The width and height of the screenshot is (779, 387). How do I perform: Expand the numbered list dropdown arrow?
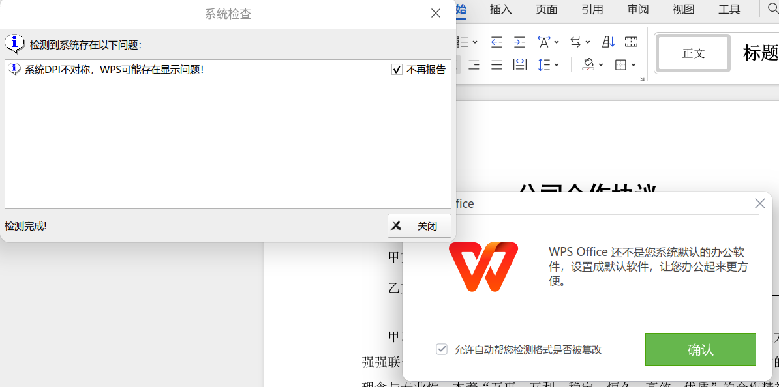(475, 42)
